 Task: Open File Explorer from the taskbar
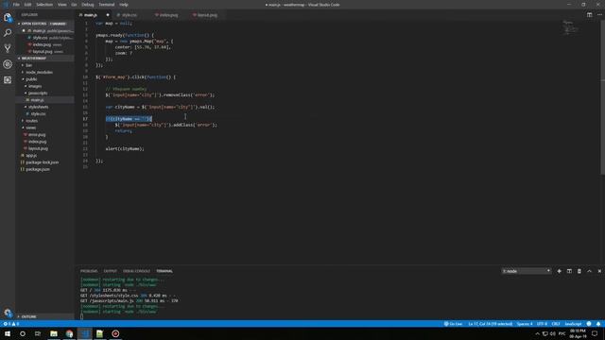tap(54, 333)
